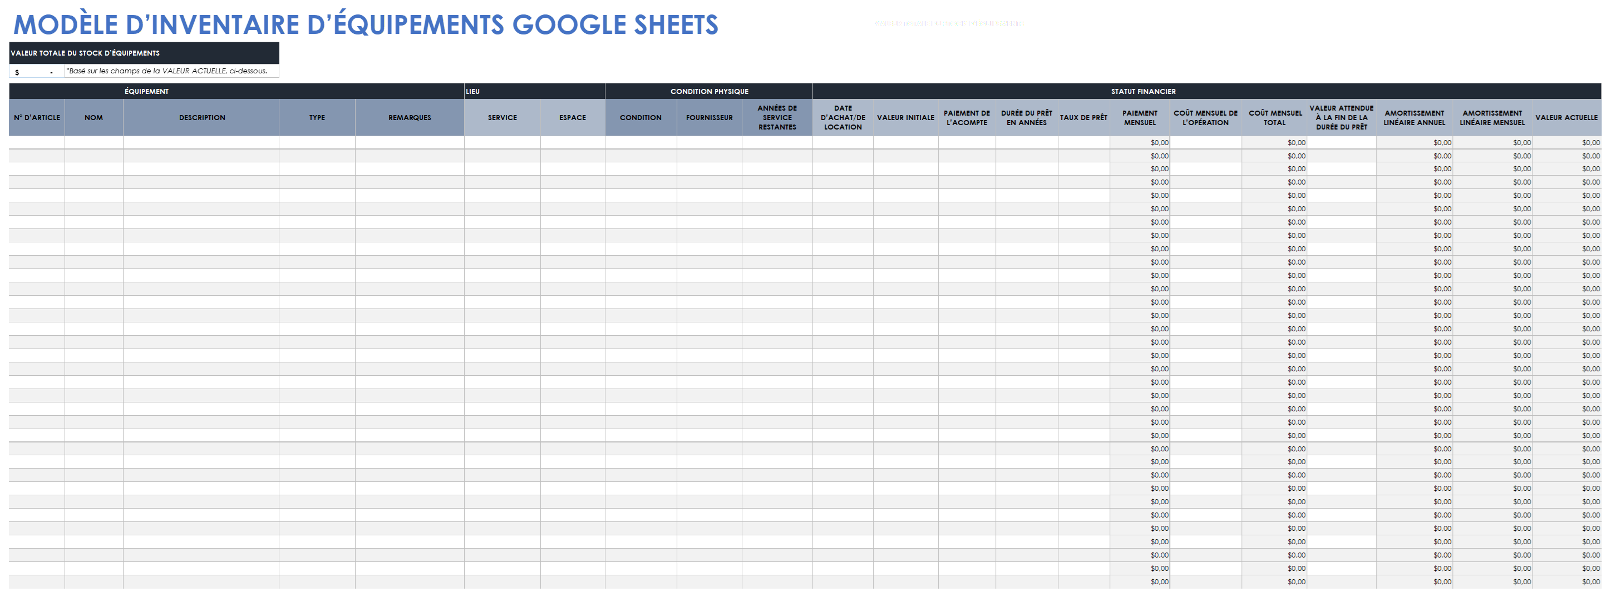1611x597 pixels.
Task: Click the TYPE column header
Action: [317, 117]
